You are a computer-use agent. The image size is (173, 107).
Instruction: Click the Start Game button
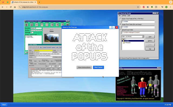click(98, 67)
